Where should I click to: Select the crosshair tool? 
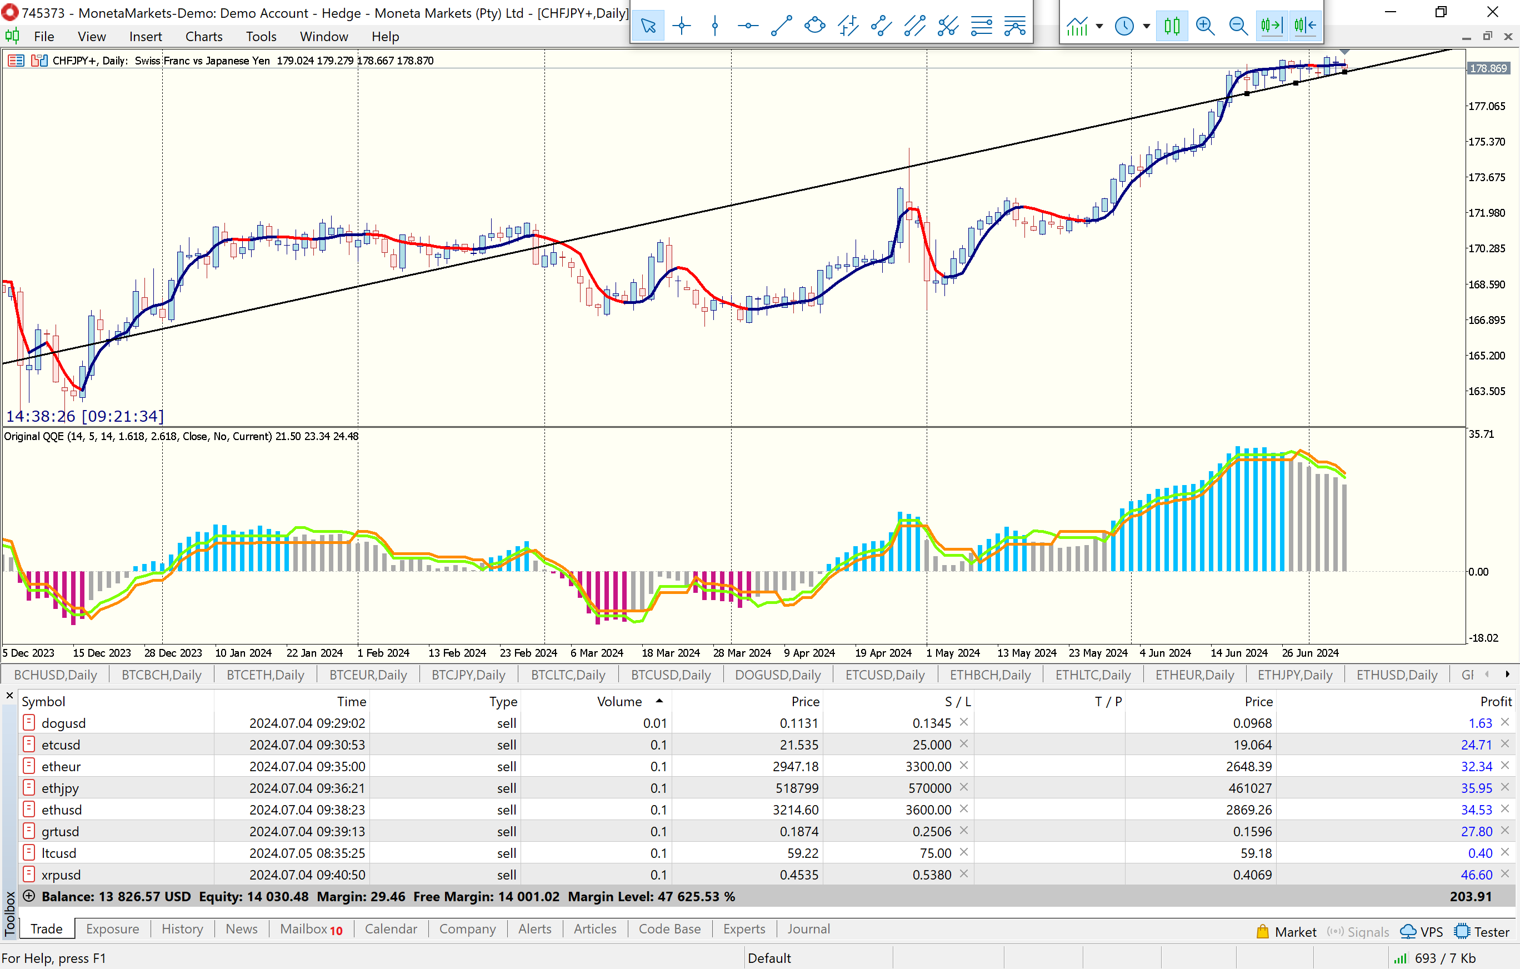pos(682,26)
